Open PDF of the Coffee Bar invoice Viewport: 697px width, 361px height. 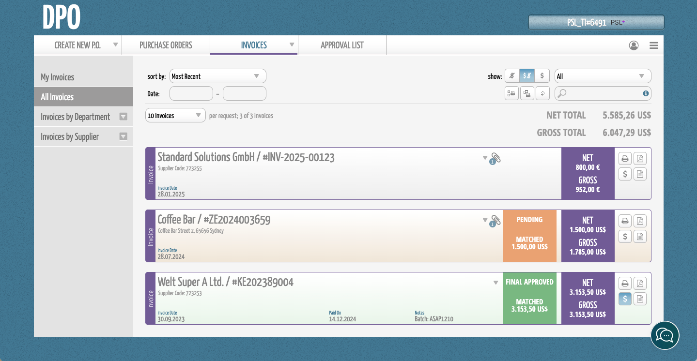[x=640, y=221]
